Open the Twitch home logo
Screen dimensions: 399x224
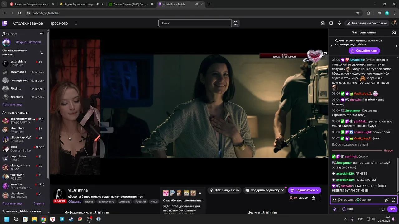(5, 23)
